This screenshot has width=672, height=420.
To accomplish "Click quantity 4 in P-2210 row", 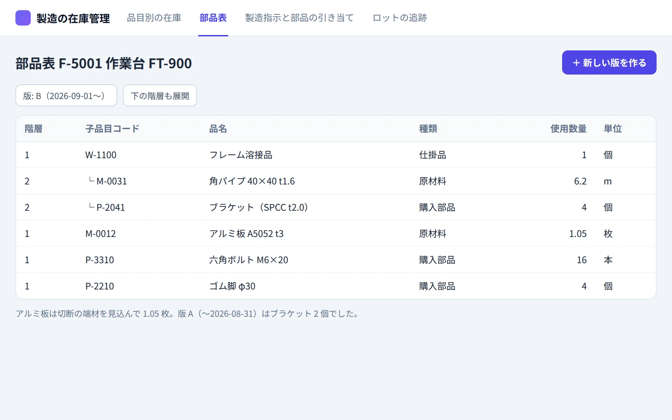I will [584, 286].
